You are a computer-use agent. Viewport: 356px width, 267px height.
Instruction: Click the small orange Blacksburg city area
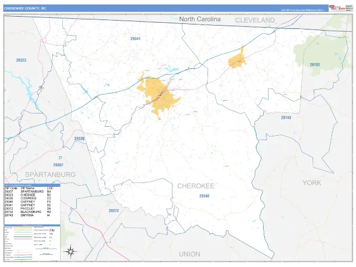coord(238,60)
